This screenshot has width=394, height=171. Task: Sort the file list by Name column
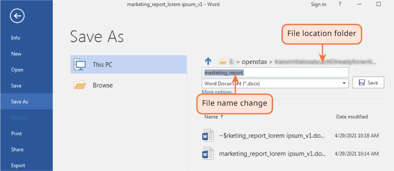coord(211,117)
